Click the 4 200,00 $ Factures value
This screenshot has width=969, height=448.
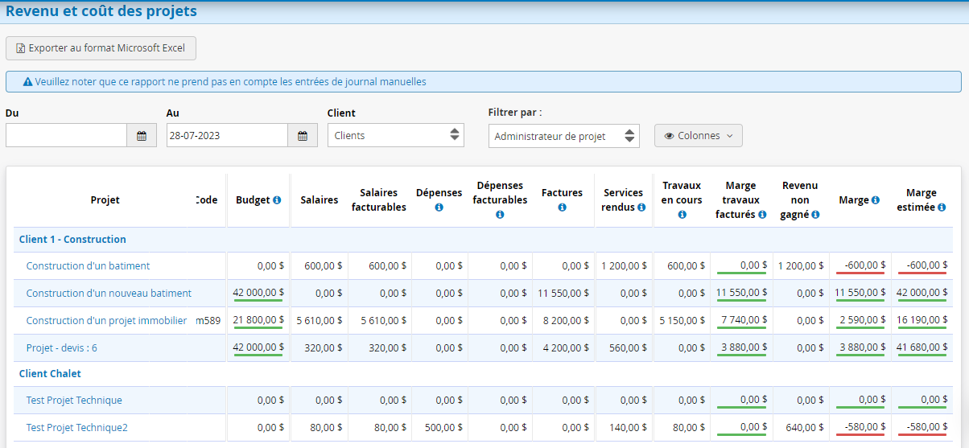pos(567,348)
